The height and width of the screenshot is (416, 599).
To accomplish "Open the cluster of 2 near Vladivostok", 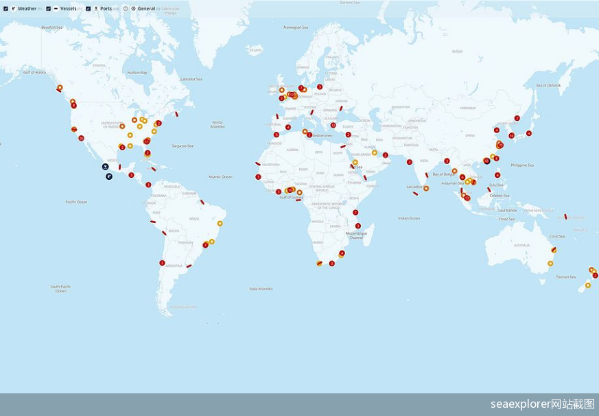I will (x=517, y=118).
